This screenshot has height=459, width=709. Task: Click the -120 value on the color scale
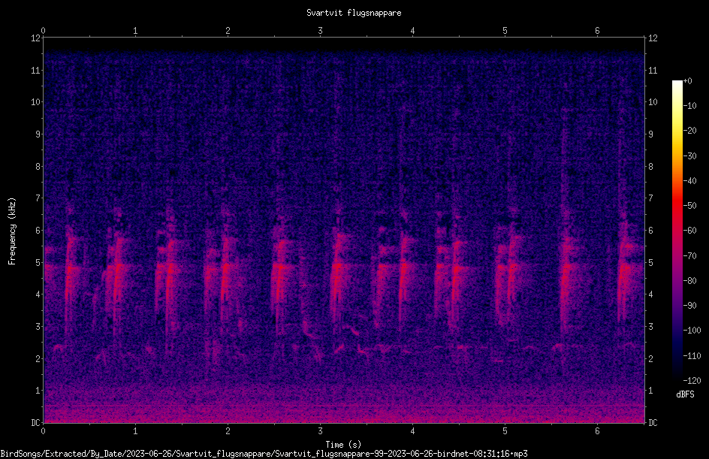coord(692,381)
